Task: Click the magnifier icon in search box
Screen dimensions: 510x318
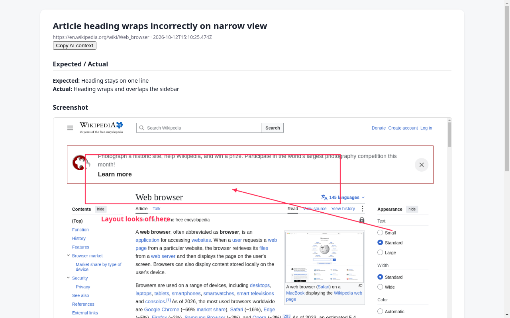Action: (x=141, y=128)
